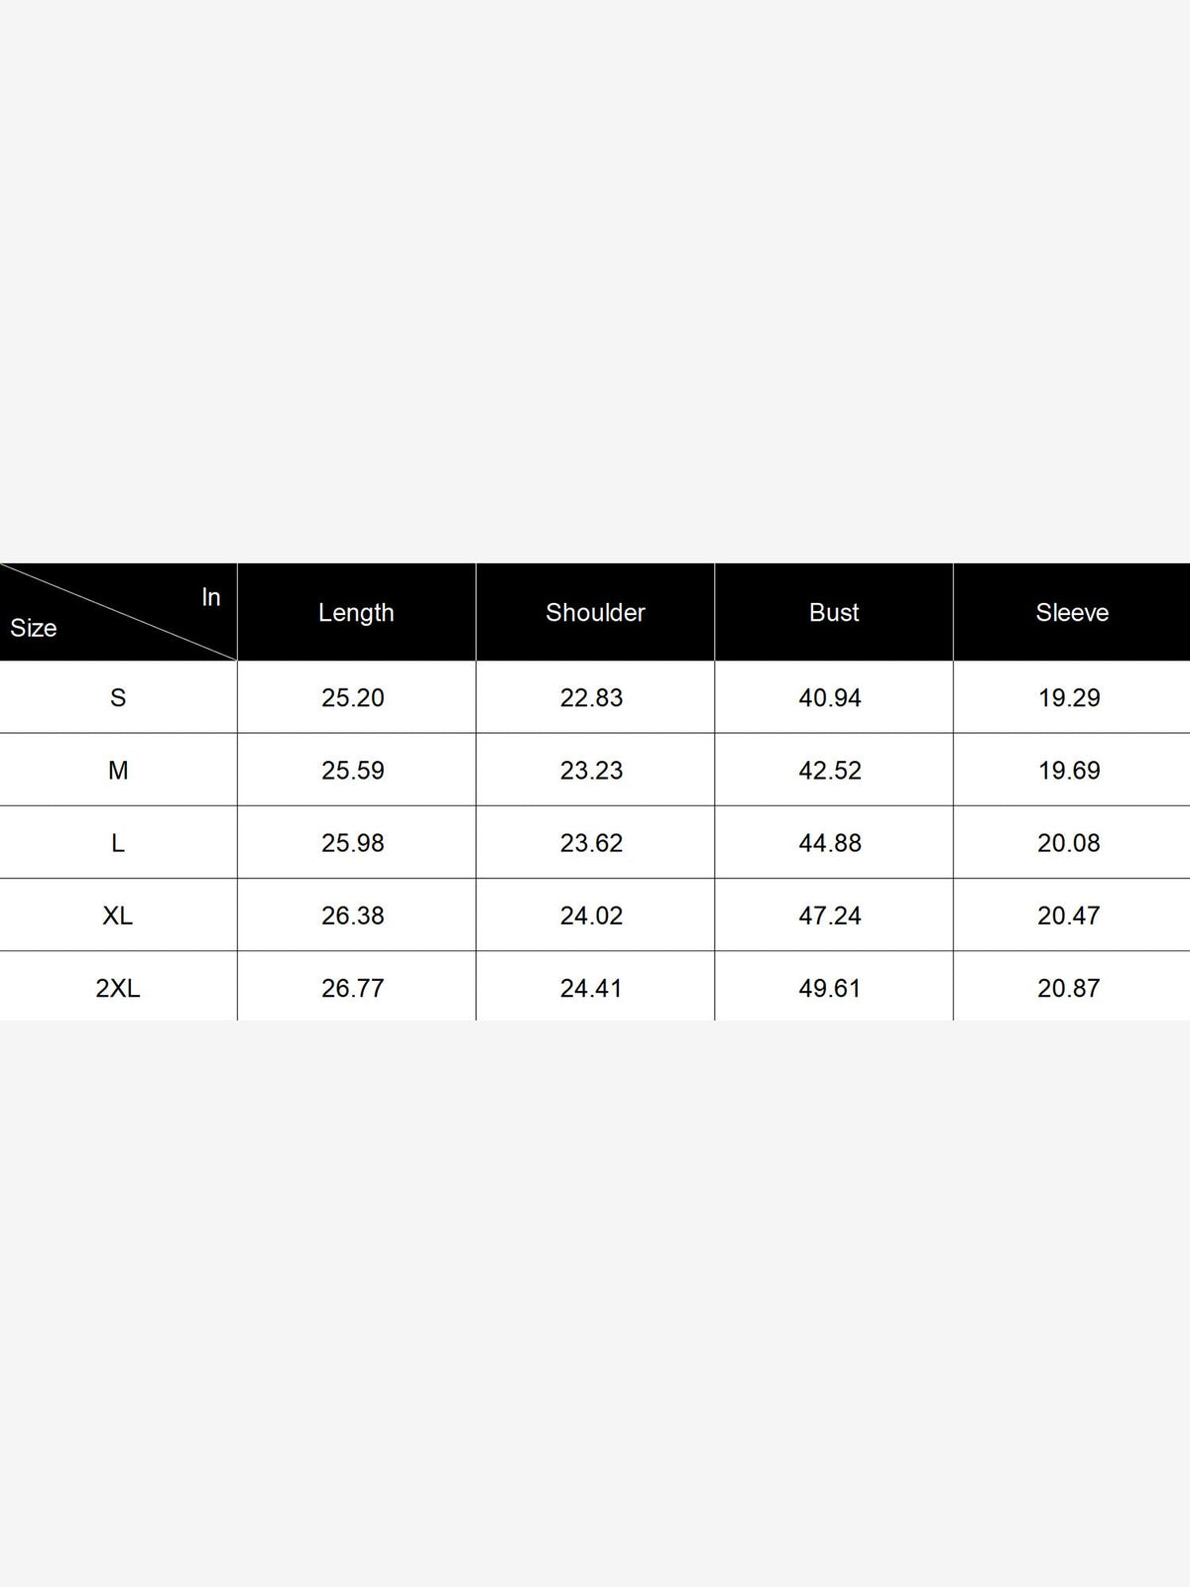Click the Bust column header
1190x1587 pixels.
pyautogui.click(x=834, y=613)
